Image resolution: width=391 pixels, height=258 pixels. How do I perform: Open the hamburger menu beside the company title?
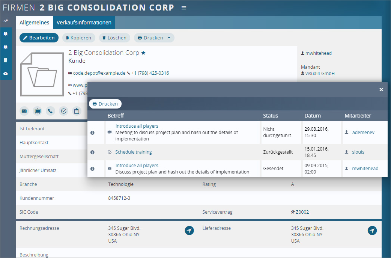tap(183, 7)
